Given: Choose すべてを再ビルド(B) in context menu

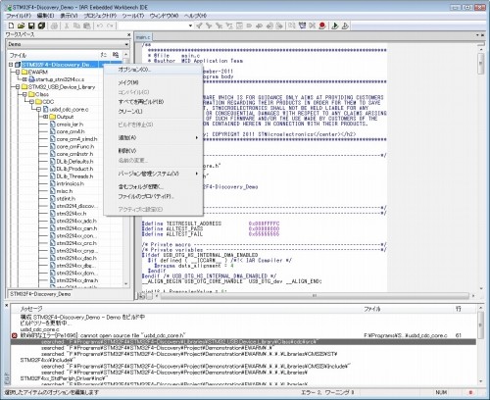Looking at the screenshot, I should (153, 102).
